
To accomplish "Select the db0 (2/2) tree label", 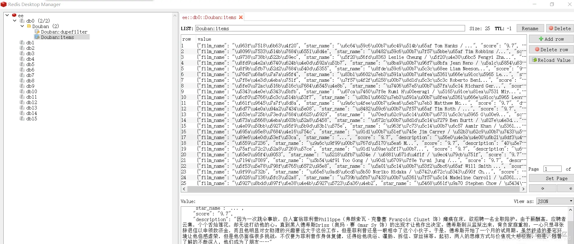I will click(38, 21).
